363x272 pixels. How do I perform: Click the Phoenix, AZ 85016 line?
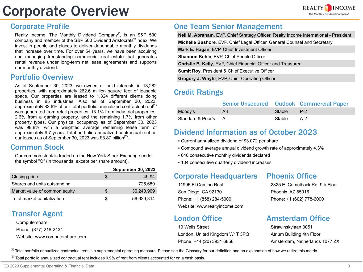(x=290, y=192)
